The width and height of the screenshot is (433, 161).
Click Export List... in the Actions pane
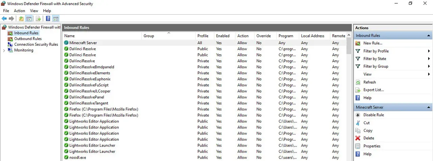coord(373,90)
